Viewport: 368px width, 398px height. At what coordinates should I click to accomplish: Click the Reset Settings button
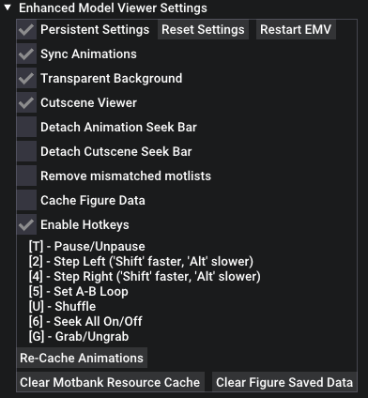pyautogui.click(x=203, y=30)
